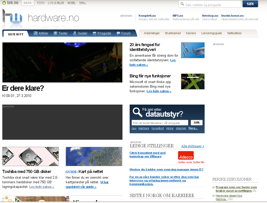Open the Komplett.no advertiser link
This screenshot has height=203, width=267.
pos(147,16)
